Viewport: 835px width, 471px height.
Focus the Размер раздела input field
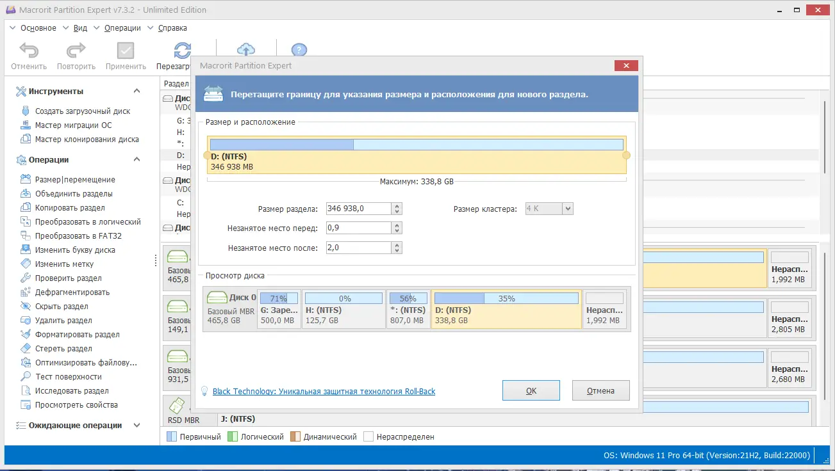[359, 209]
